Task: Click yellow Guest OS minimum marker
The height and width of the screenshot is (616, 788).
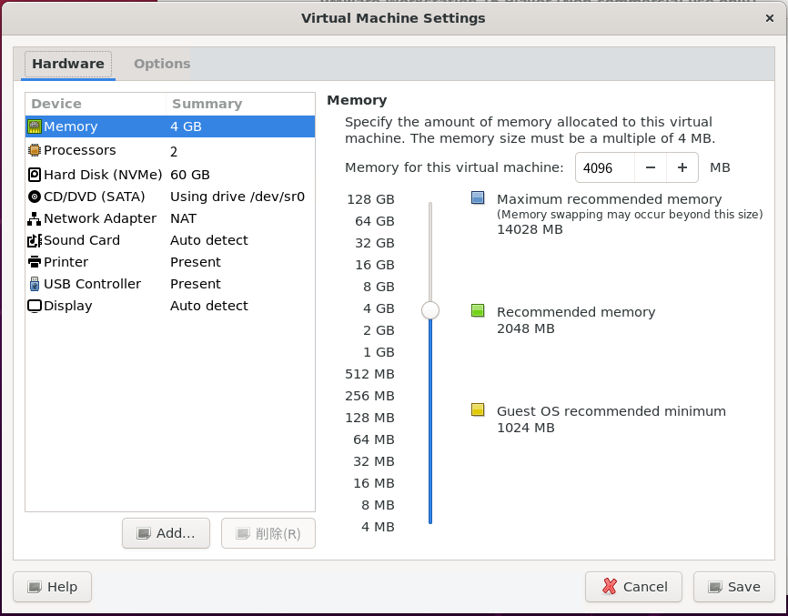Action: 478,409
